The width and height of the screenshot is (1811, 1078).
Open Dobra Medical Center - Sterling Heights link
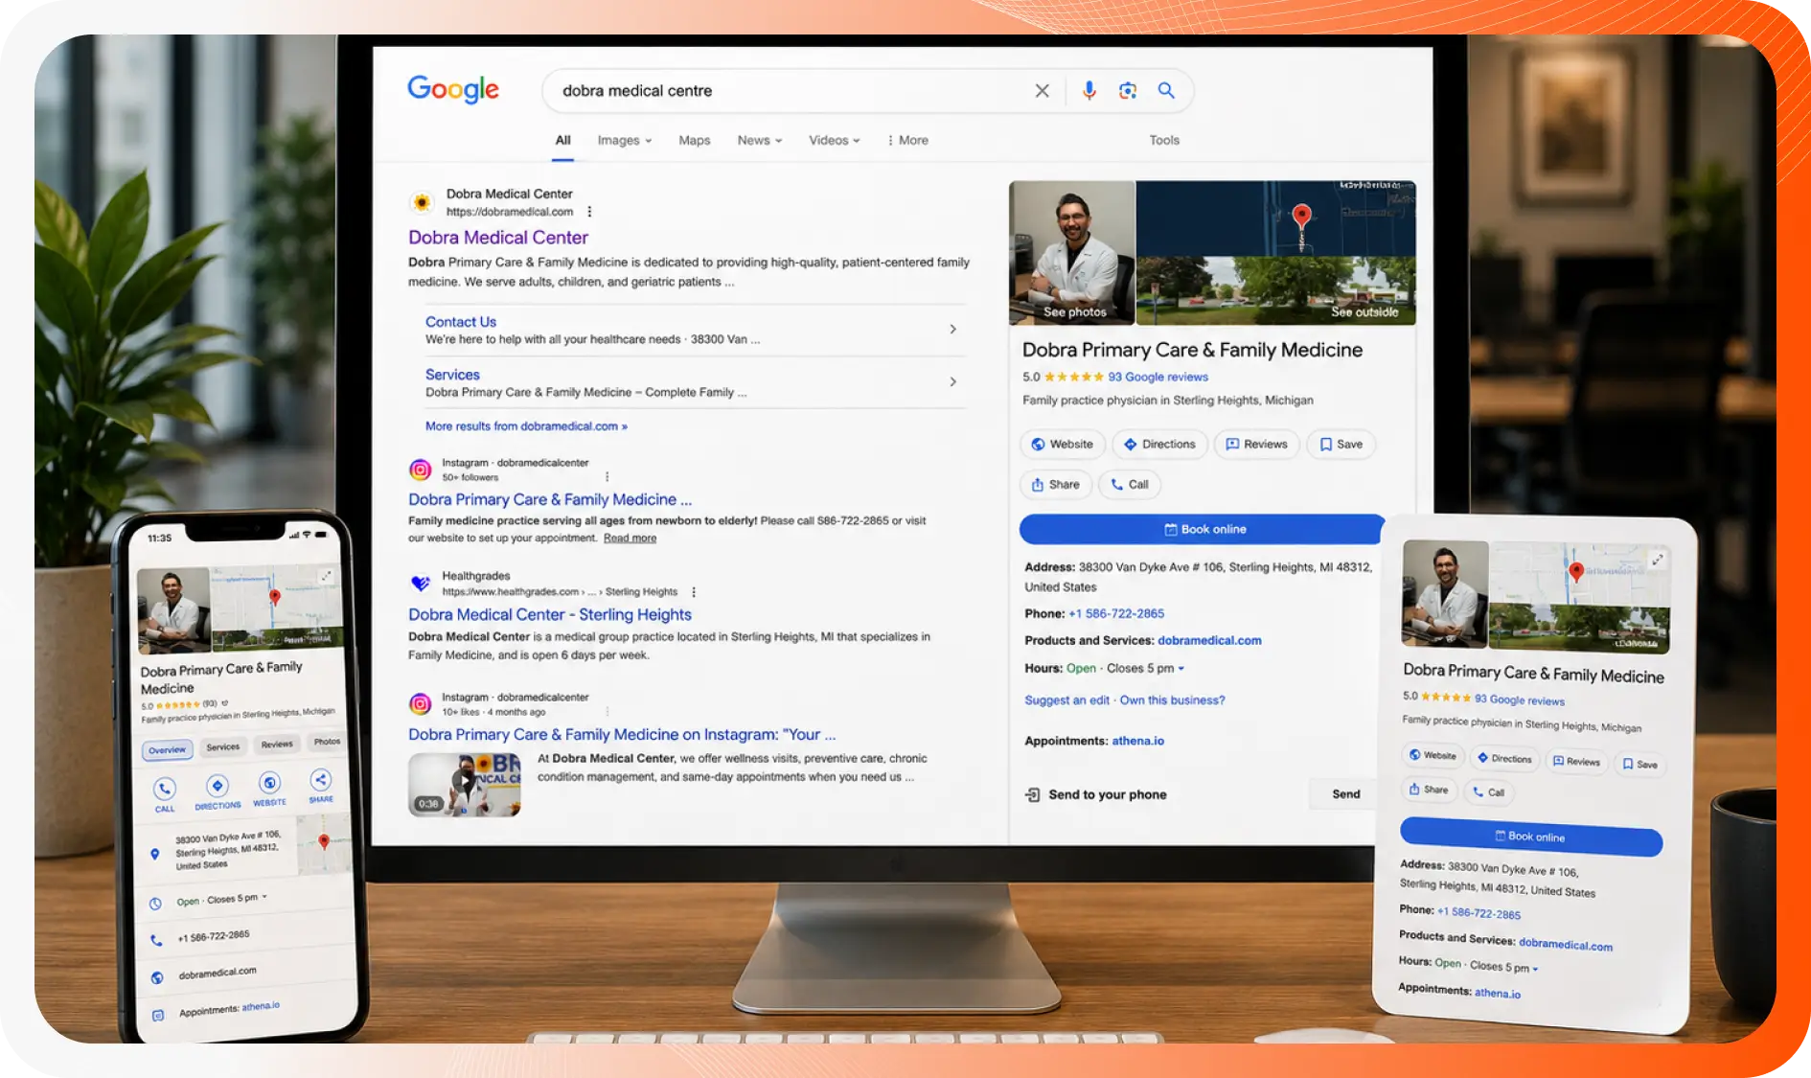[x=550, y=615]
